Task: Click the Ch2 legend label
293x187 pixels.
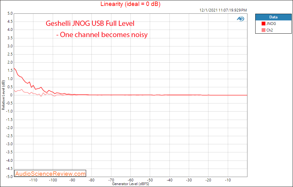Action: [270, 30]
